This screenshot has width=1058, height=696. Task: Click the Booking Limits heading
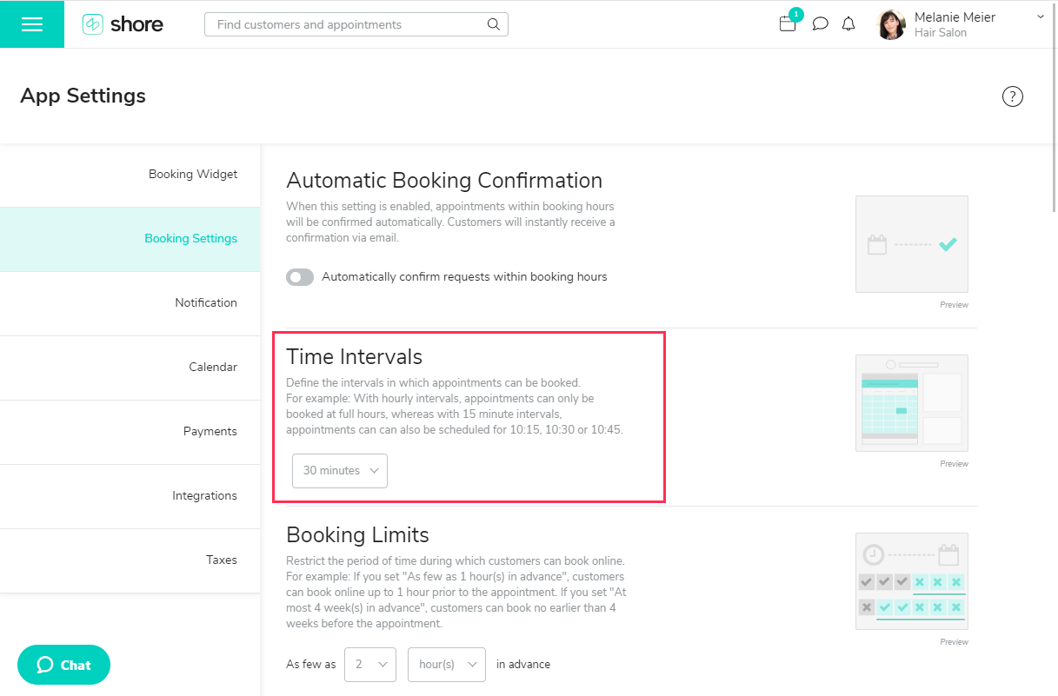tap(357, 534)
